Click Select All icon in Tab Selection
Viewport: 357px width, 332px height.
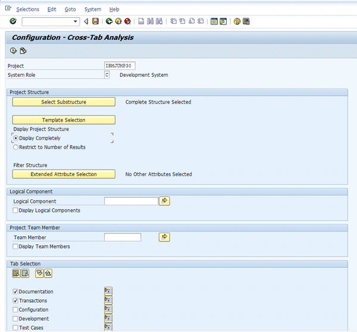coord(16,273)
